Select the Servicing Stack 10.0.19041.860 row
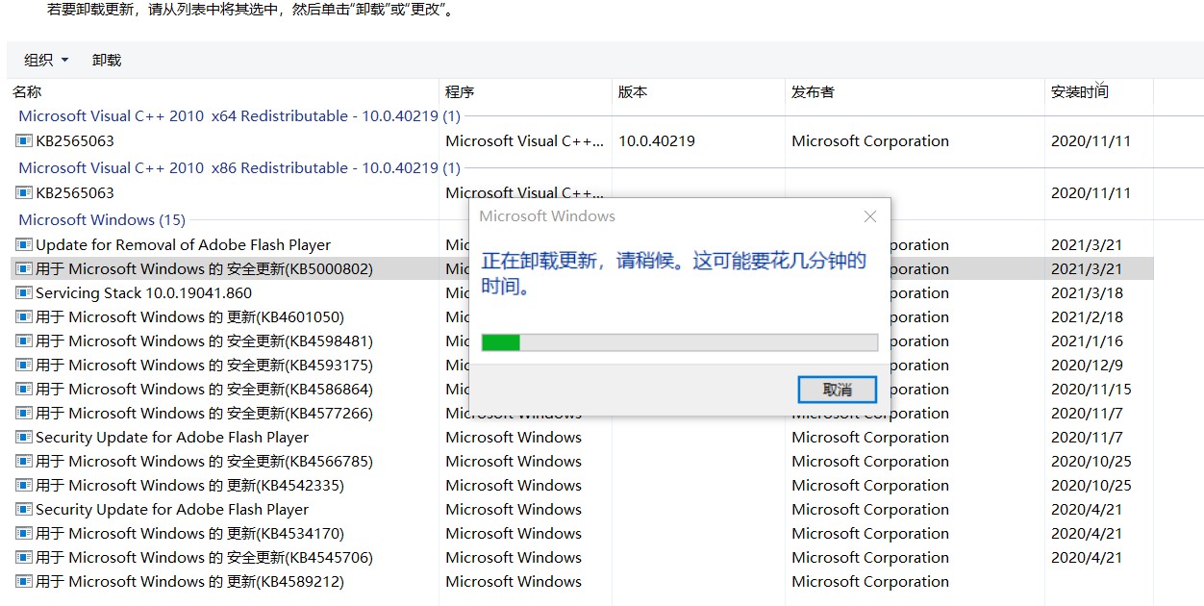Viewport: 1204px width, 606px height. tap(582, 292)
